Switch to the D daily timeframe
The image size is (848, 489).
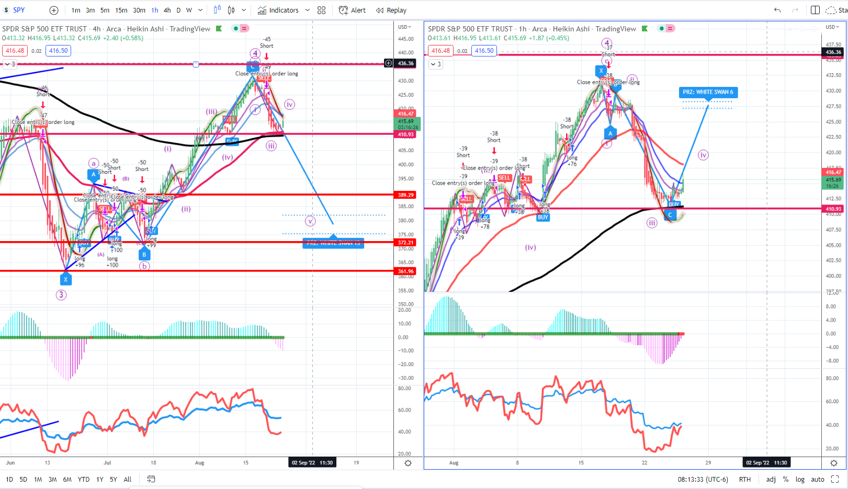tap(178, 10)
